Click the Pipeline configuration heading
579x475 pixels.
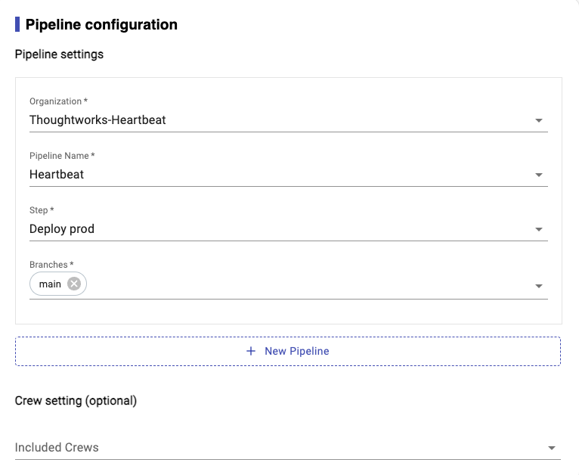click(101, 24)
